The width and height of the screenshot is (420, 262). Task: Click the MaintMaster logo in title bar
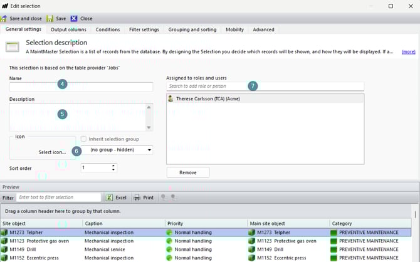point(5,6)
